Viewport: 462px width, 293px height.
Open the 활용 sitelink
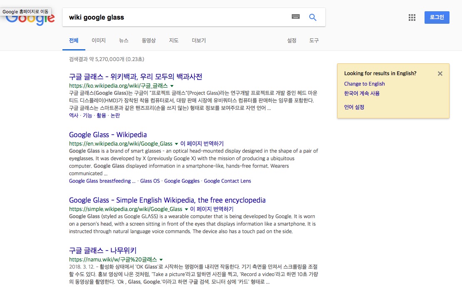click(x=102, y=115)
